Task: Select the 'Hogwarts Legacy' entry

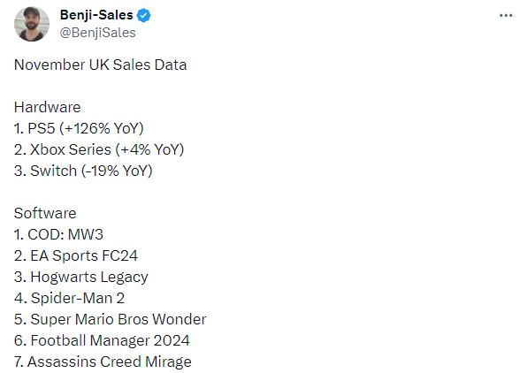Action: pyautogui.click(x=81, y=278)
